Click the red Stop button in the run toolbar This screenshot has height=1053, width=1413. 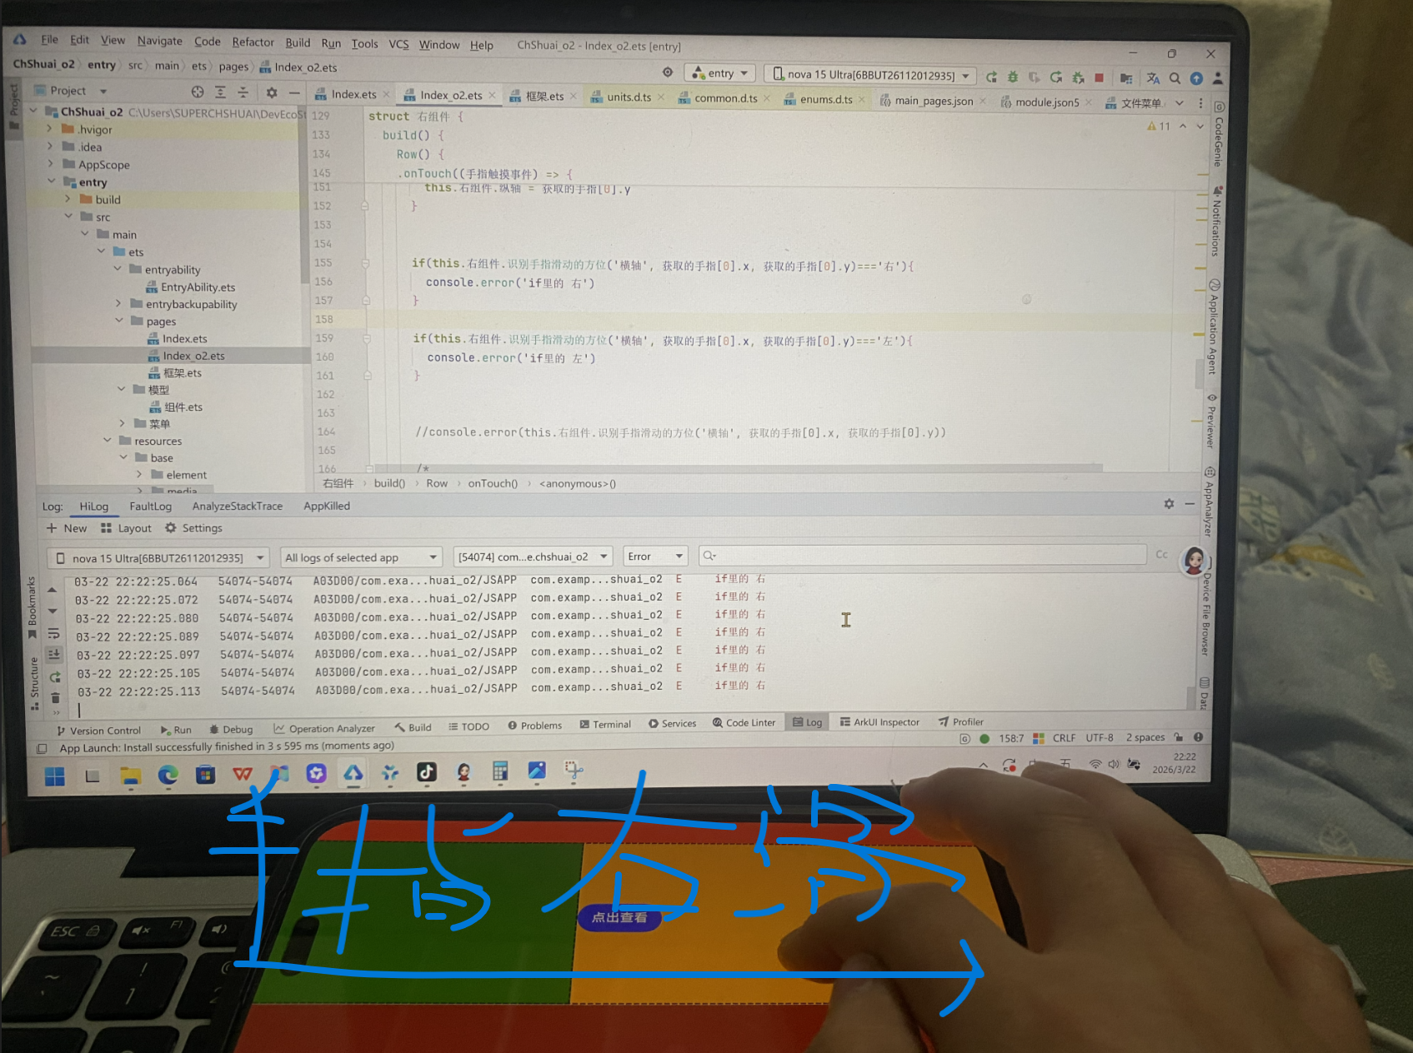[x=1099, y=77]
